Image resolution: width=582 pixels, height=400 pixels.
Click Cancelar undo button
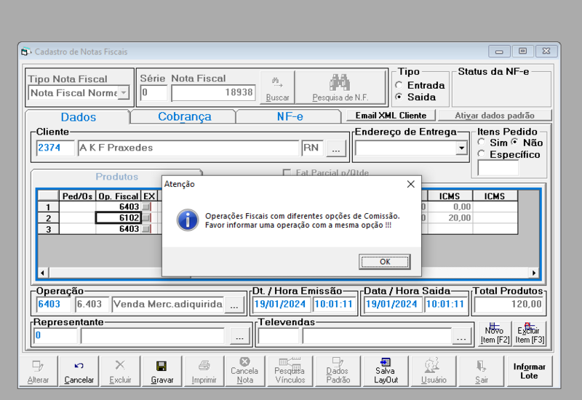click(x=79, y=372)
